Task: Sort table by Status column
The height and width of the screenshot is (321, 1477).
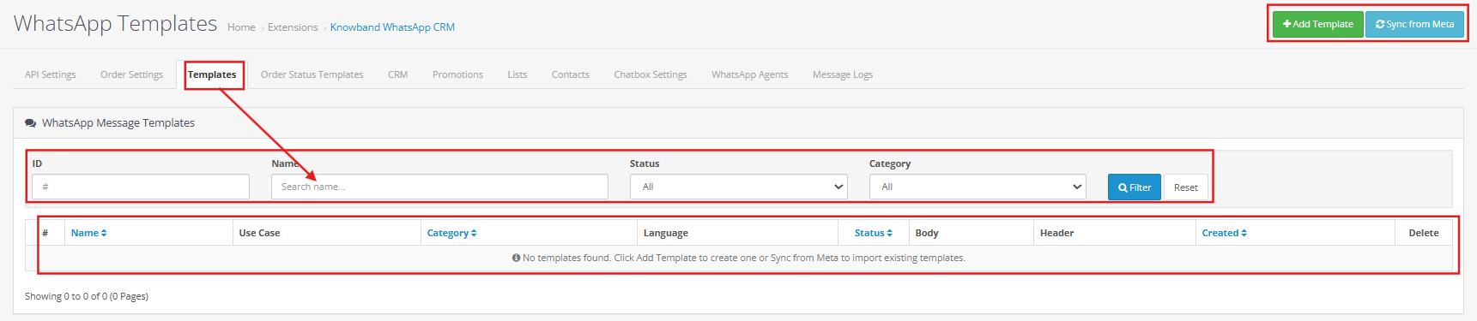Action: tap(873, 233)
